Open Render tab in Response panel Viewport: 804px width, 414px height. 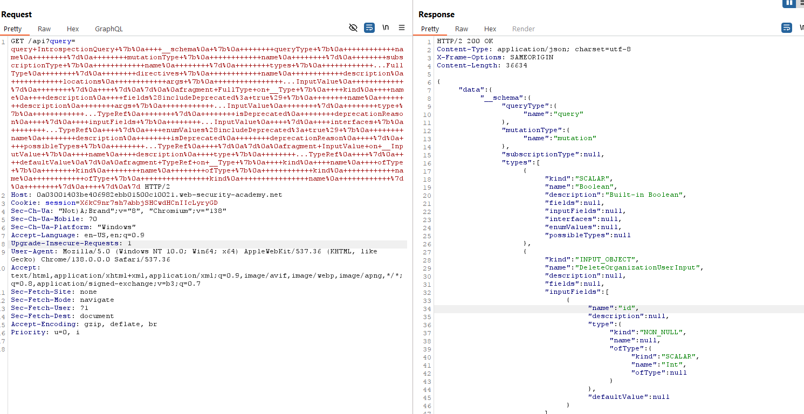coord(524,29)
